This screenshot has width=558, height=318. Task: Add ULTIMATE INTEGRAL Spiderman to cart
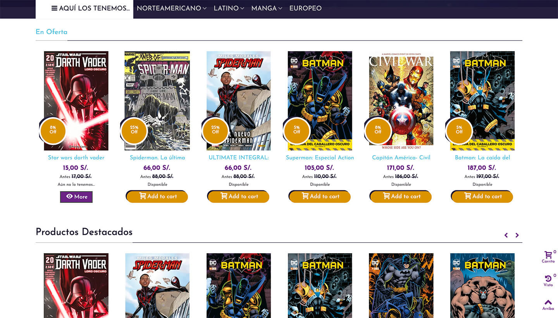click(x=238, y=196)
